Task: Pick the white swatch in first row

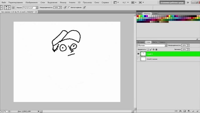Action: tap(149, 16)
